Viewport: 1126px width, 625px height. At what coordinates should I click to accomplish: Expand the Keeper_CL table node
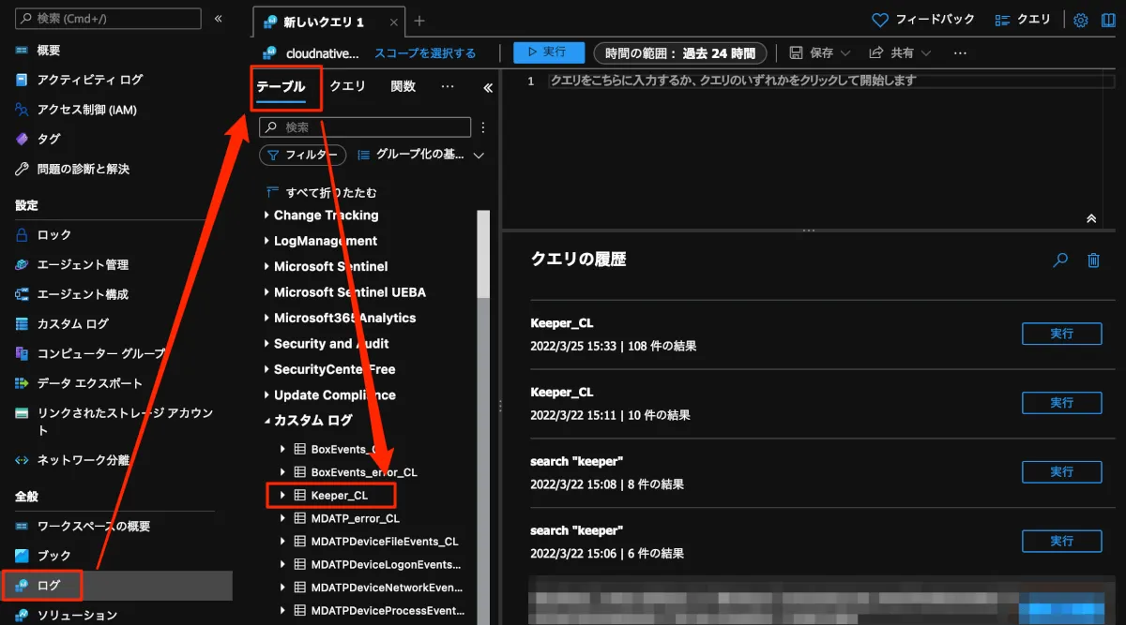[282, 495]
